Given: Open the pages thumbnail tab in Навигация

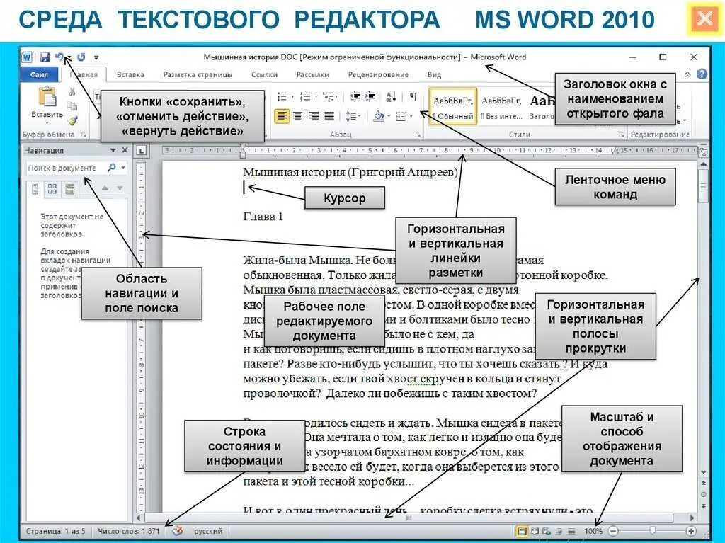Looking at the screenshot, I should point(52,189).
